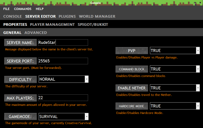This screenshot has height=128, width=203.
Task: Click the ENABLE NETHER label button
Action: click(132, 88)
